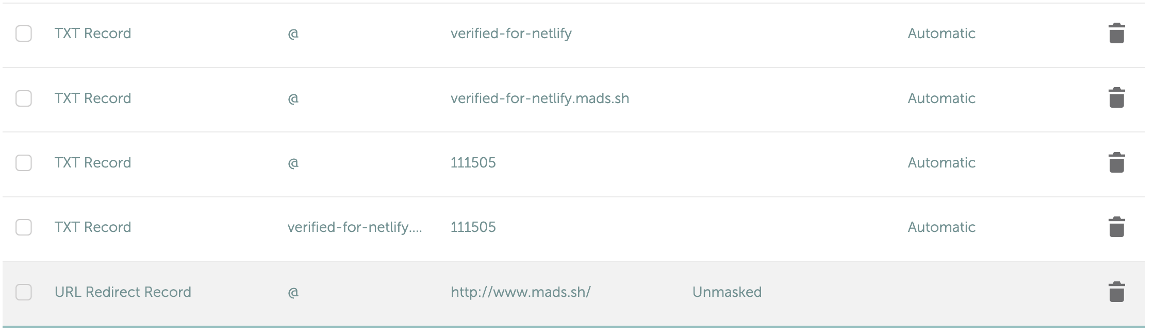Select checkbox for verified-for-netlify TXT record

click(24, 33)
